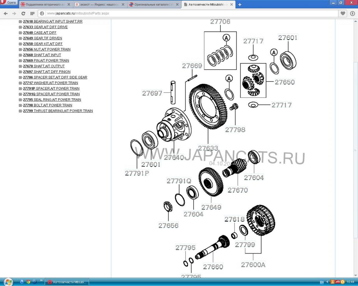358x286 pixels.
Task: Expand the 27656 NUT,A/T POWER TRAIN node
Action: [20, 49]
